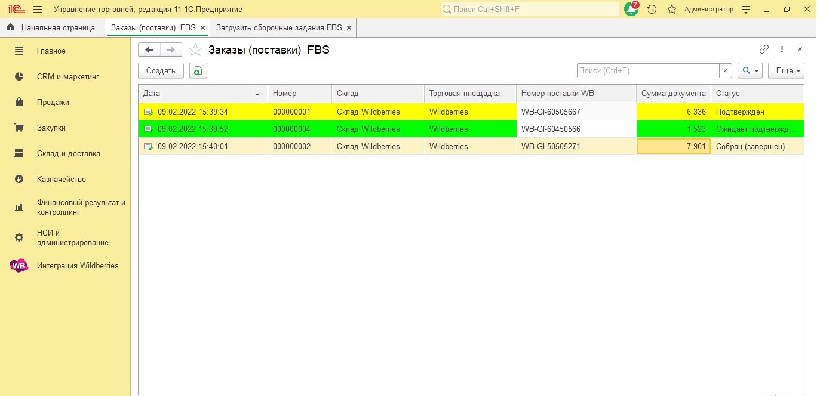Open the 1C main menu hamburger icon

click(x=38, y=10)
